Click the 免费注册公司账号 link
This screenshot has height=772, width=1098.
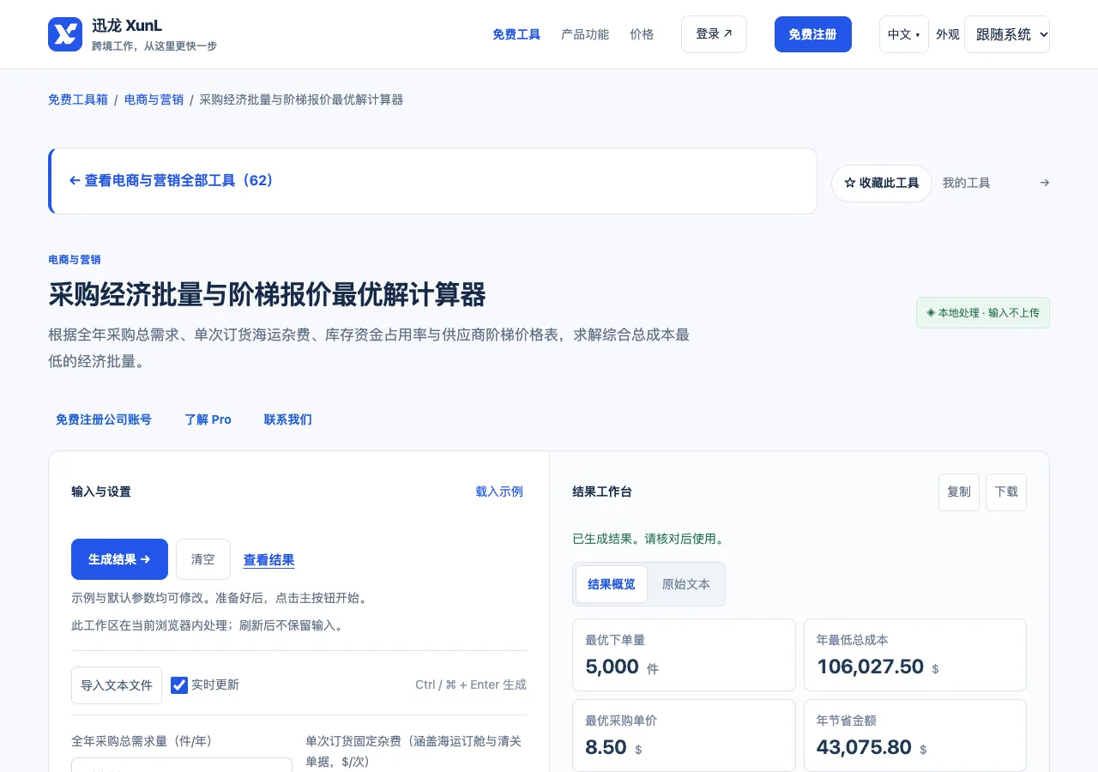tap(104, 419)
